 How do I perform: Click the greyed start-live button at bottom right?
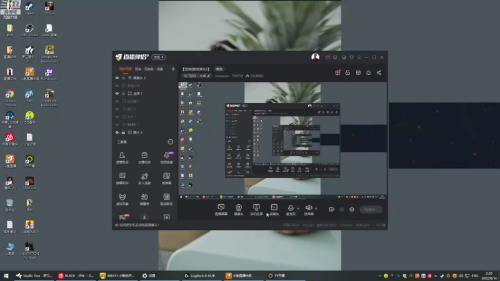(371, 209)
